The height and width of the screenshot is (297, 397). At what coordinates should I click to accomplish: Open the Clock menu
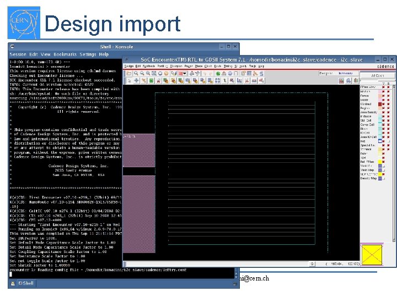[208, 66]
